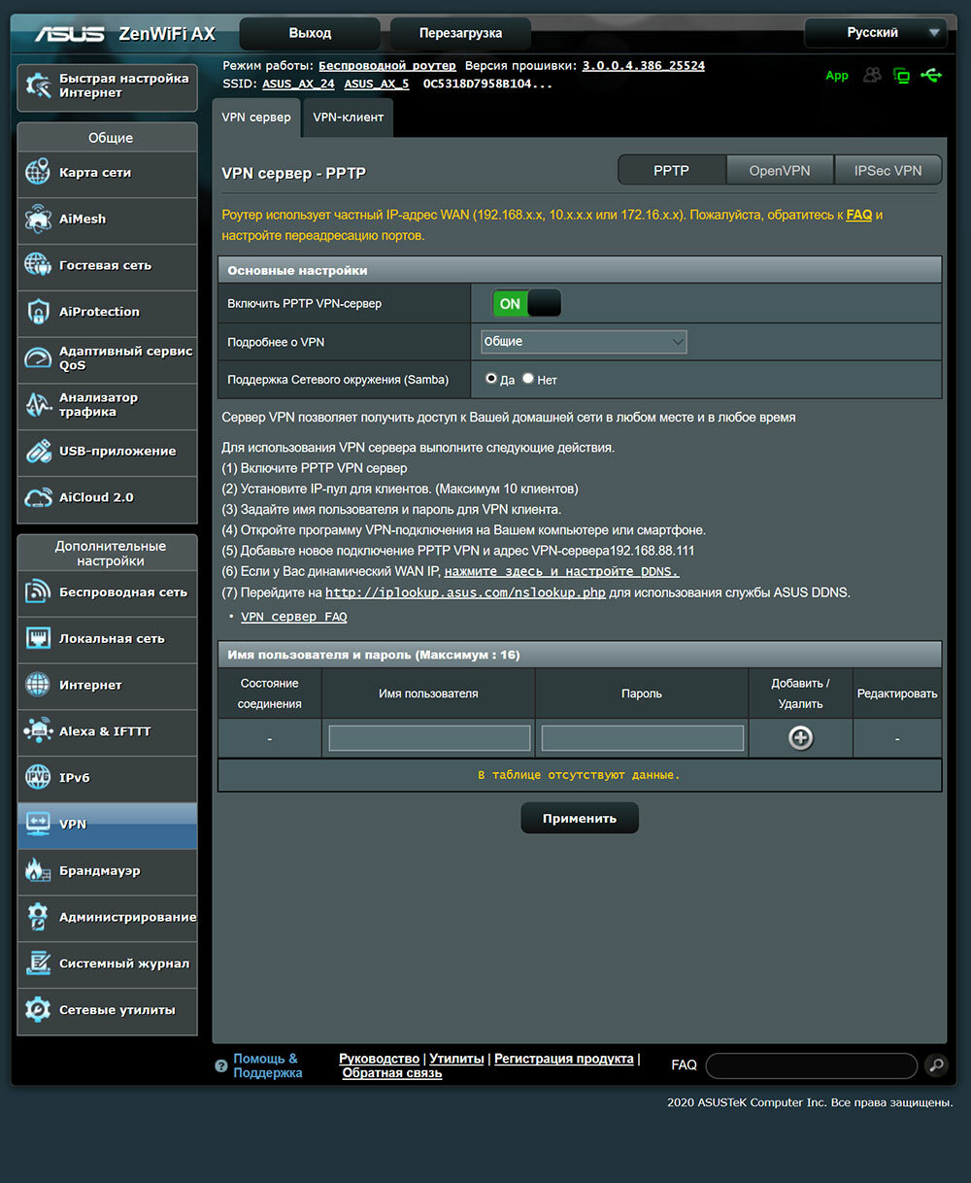Select the PPTP server type tab

672,170
